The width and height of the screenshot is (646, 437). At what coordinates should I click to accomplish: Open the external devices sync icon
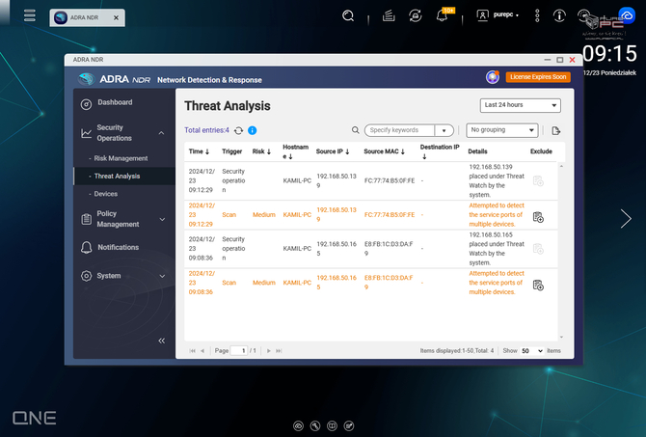416,16
